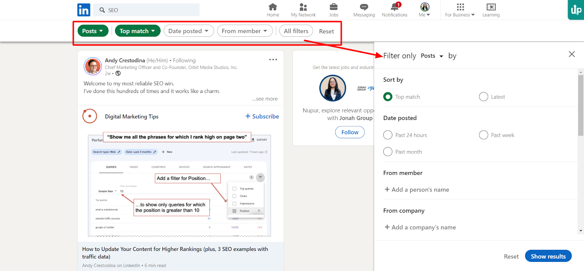The width and height of the screenshot is (584, 271).
Task: Open the Me profile avatar
Action: 424,7
